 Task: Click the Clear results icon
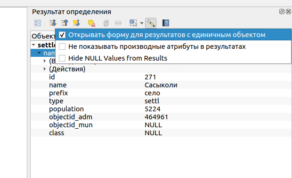point(92,23)
